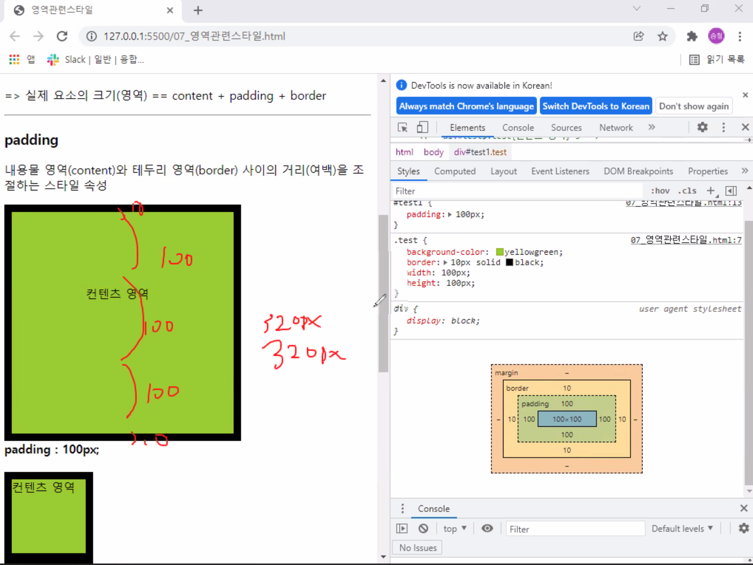The width and height of the screenshot is (753, 565).
Task: Toggle computed styles sidebar pane icon
Action: (731, 191)
